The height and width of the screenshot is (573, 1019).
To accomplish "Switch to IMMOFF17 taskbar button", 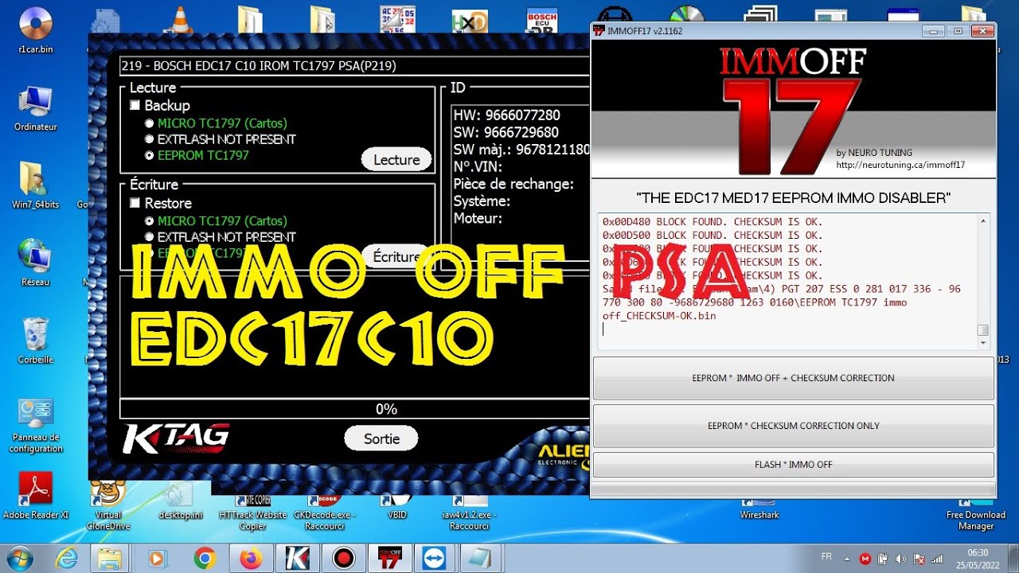I will [389, 558].
